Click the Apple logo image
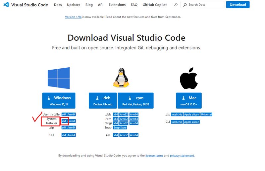Screen dimensions: 265x171 click(x=188, y=78)
